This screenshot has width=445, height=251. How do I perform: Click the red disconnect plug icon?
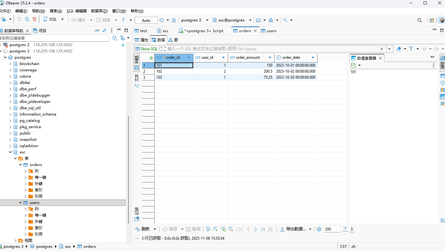point(34,20)
